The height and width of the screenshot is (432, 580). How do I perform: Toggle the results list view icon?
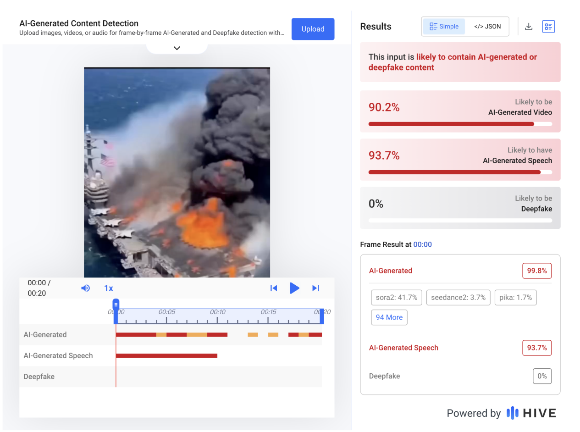click(548, 27)
